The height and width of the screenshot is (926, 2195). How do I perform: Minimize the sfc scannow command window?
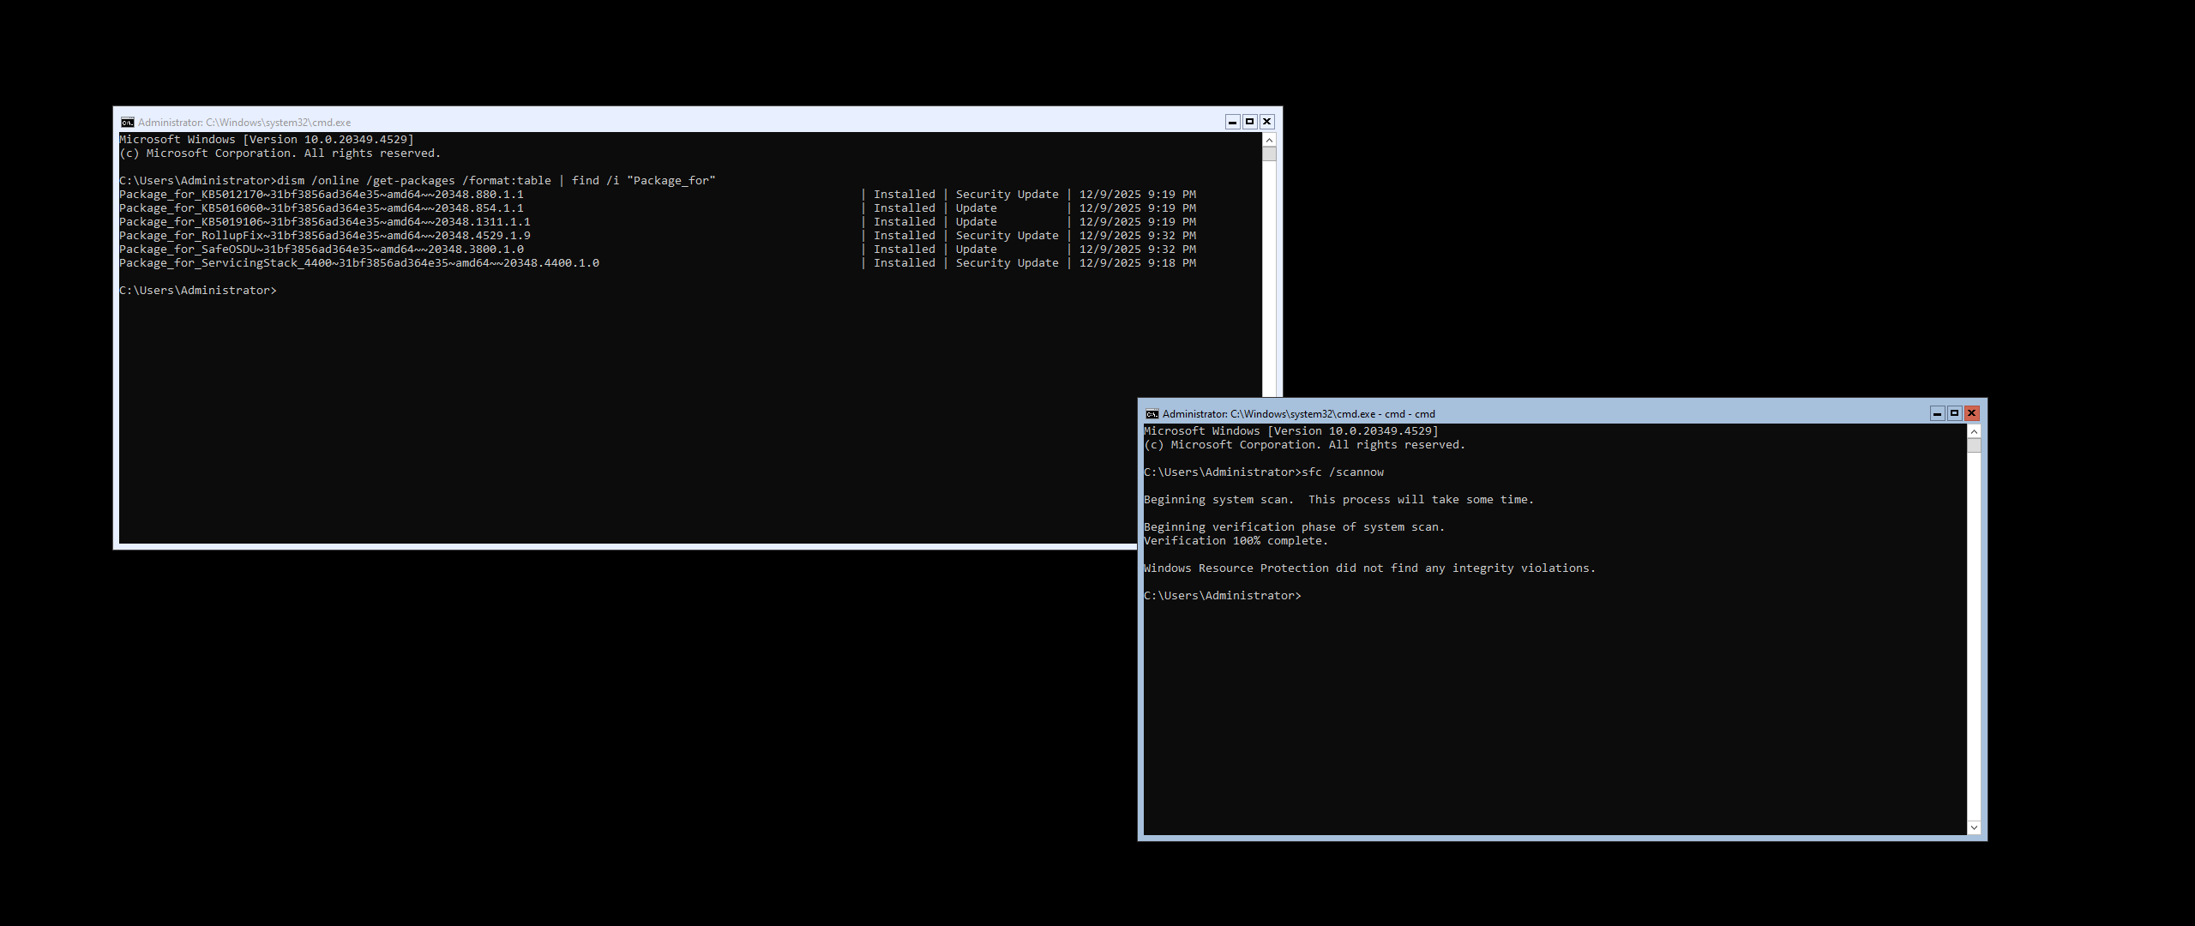[x=1937, y=413]
